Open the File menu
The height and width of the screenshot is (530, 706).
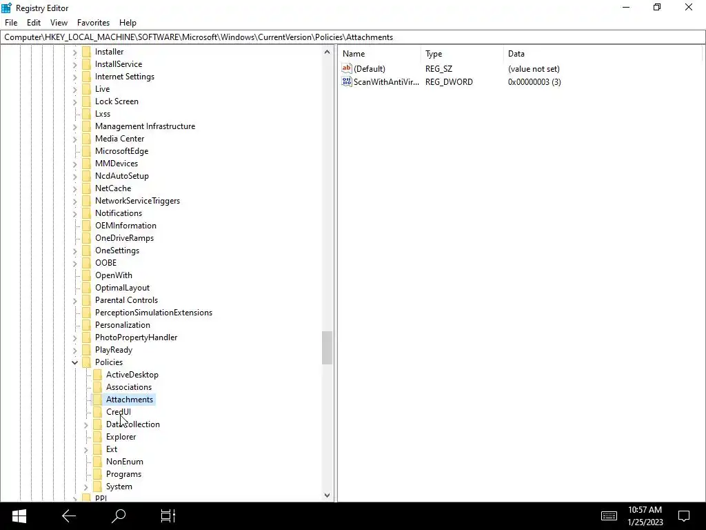[11, 23]
